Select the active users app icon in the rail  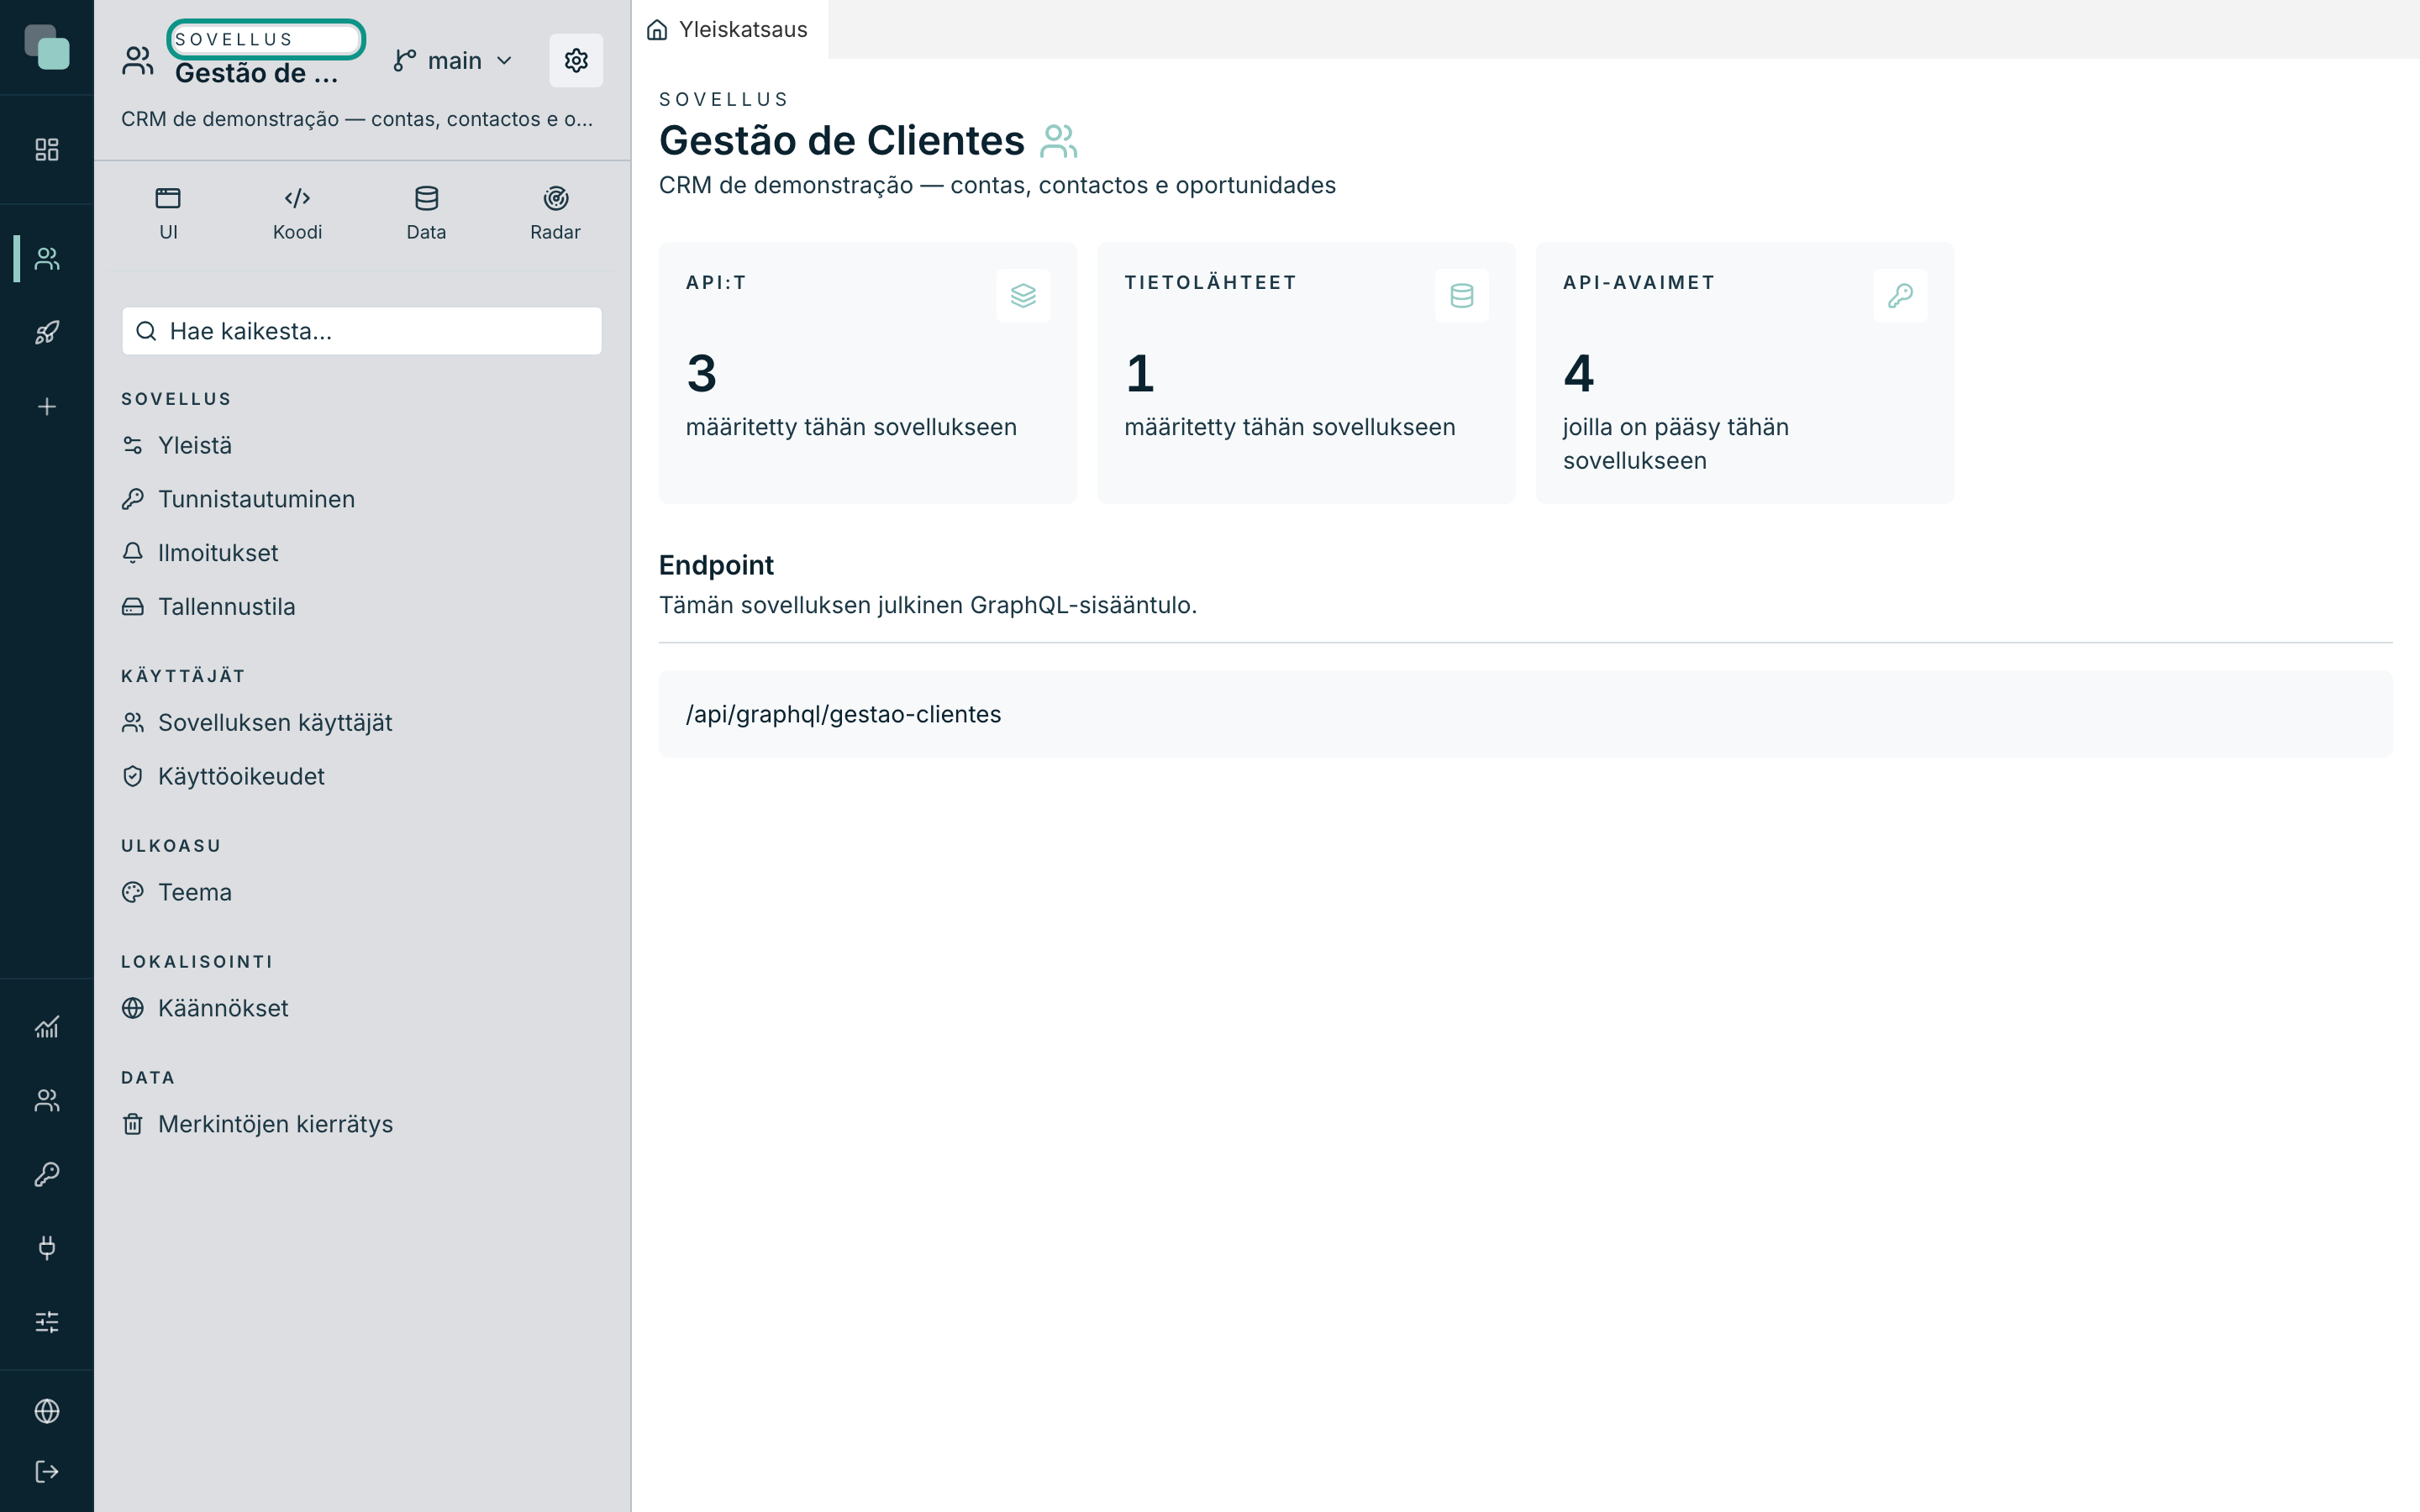click(x=47, y=259)
